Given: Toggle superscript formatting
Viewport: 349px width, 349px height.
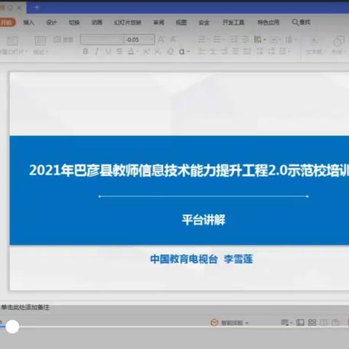Looking at the screenshot, I should point(146,52).
